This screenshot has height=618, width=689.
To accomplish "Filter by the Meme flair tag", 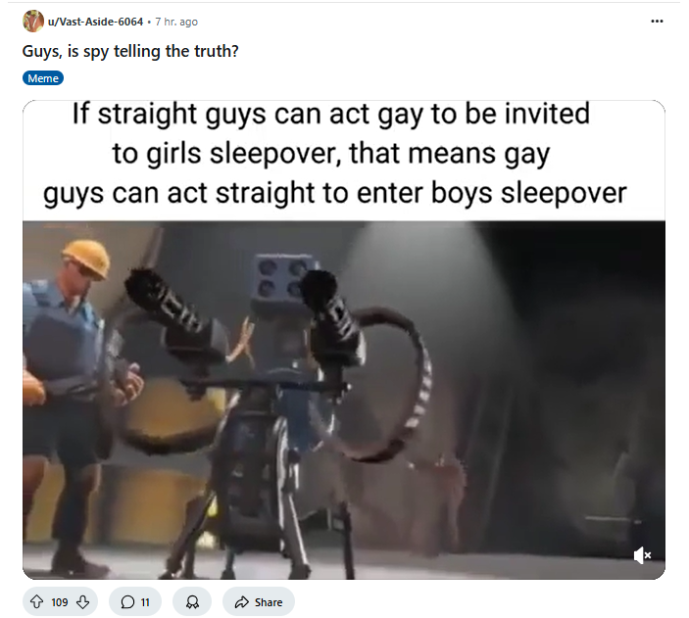I will pyautogui.click(x=43, y=78).
